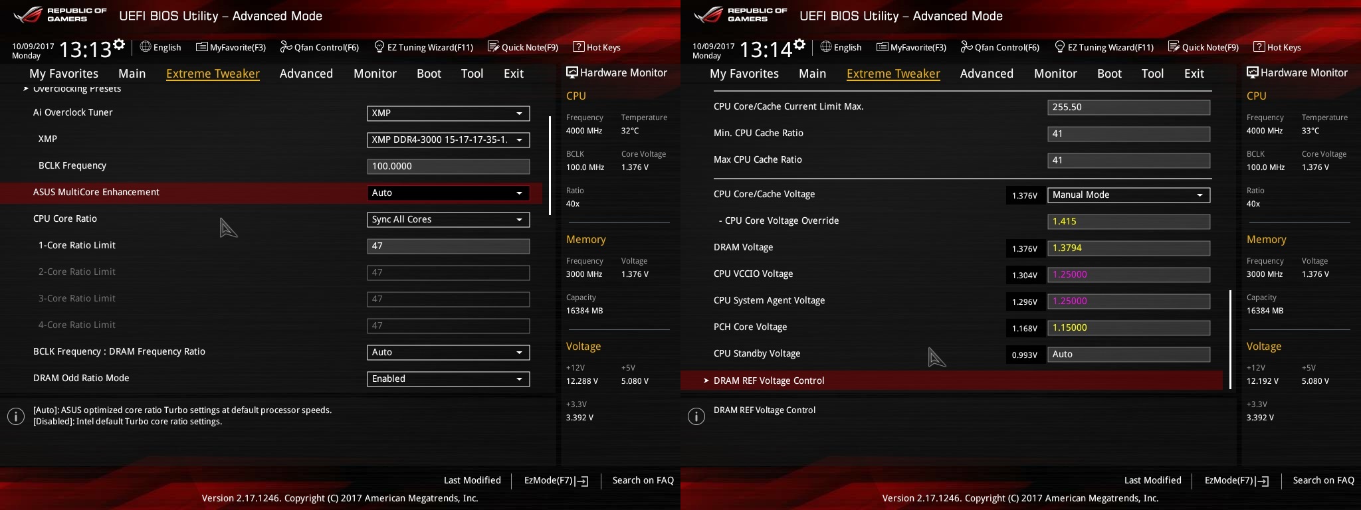
Task: Switch to EzMode(F7) in left window
Action: [x=556, y=480]
